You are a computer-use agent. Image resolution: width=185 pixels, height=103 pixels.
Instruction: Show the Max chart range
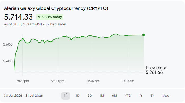pos(165,96)
